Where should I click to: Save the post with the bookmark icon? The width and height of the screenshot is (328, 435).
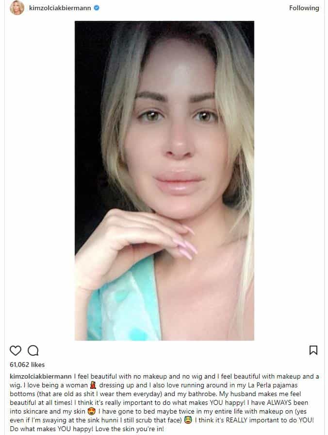tap(313, 350)
